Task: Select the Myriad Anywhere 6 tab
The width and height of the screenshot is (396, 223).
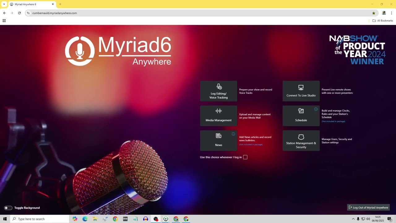Action: tap(32, 4)
